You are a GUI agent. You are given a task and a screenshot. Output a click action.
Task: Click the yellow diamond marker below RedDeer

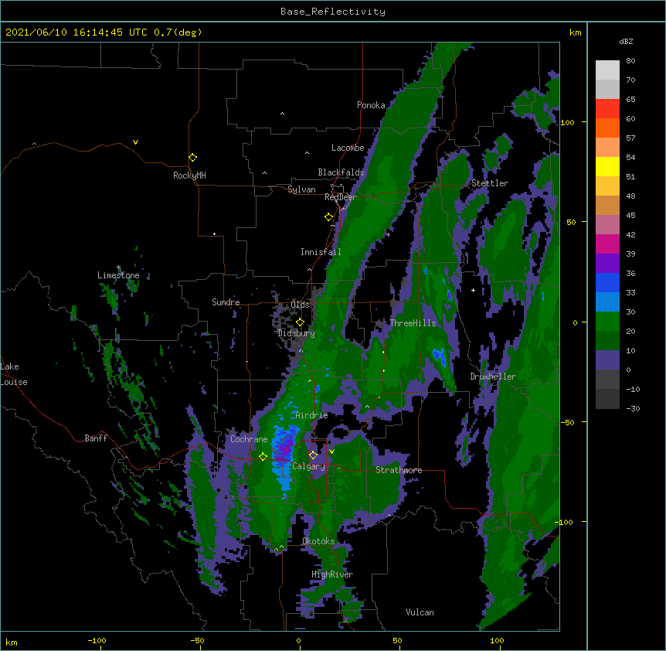click(x=329, y=217)
